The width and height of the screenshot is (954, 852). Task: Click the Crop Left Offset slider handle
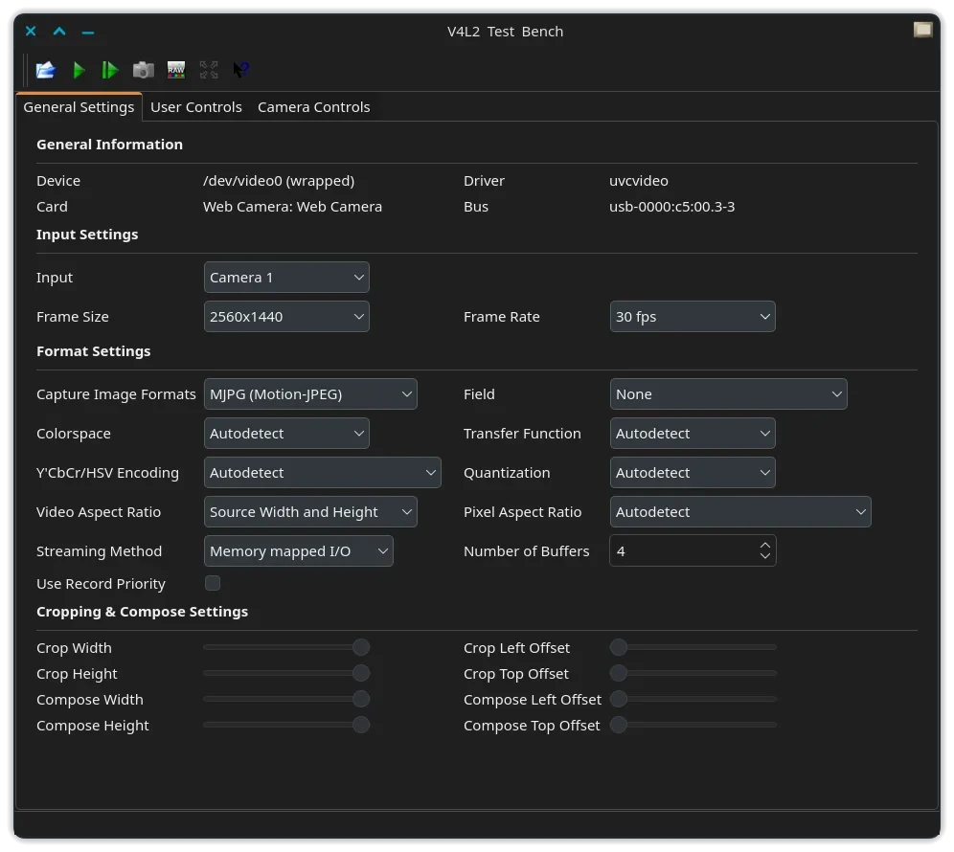(619, 647)
